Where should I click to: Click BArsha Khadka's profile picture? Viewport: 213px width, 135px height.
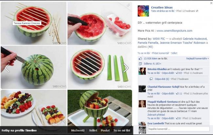coord(142,71)
